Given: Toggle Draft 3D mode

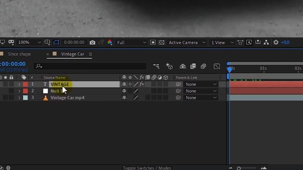Looking at the screenshot, I should click(169, 66).
